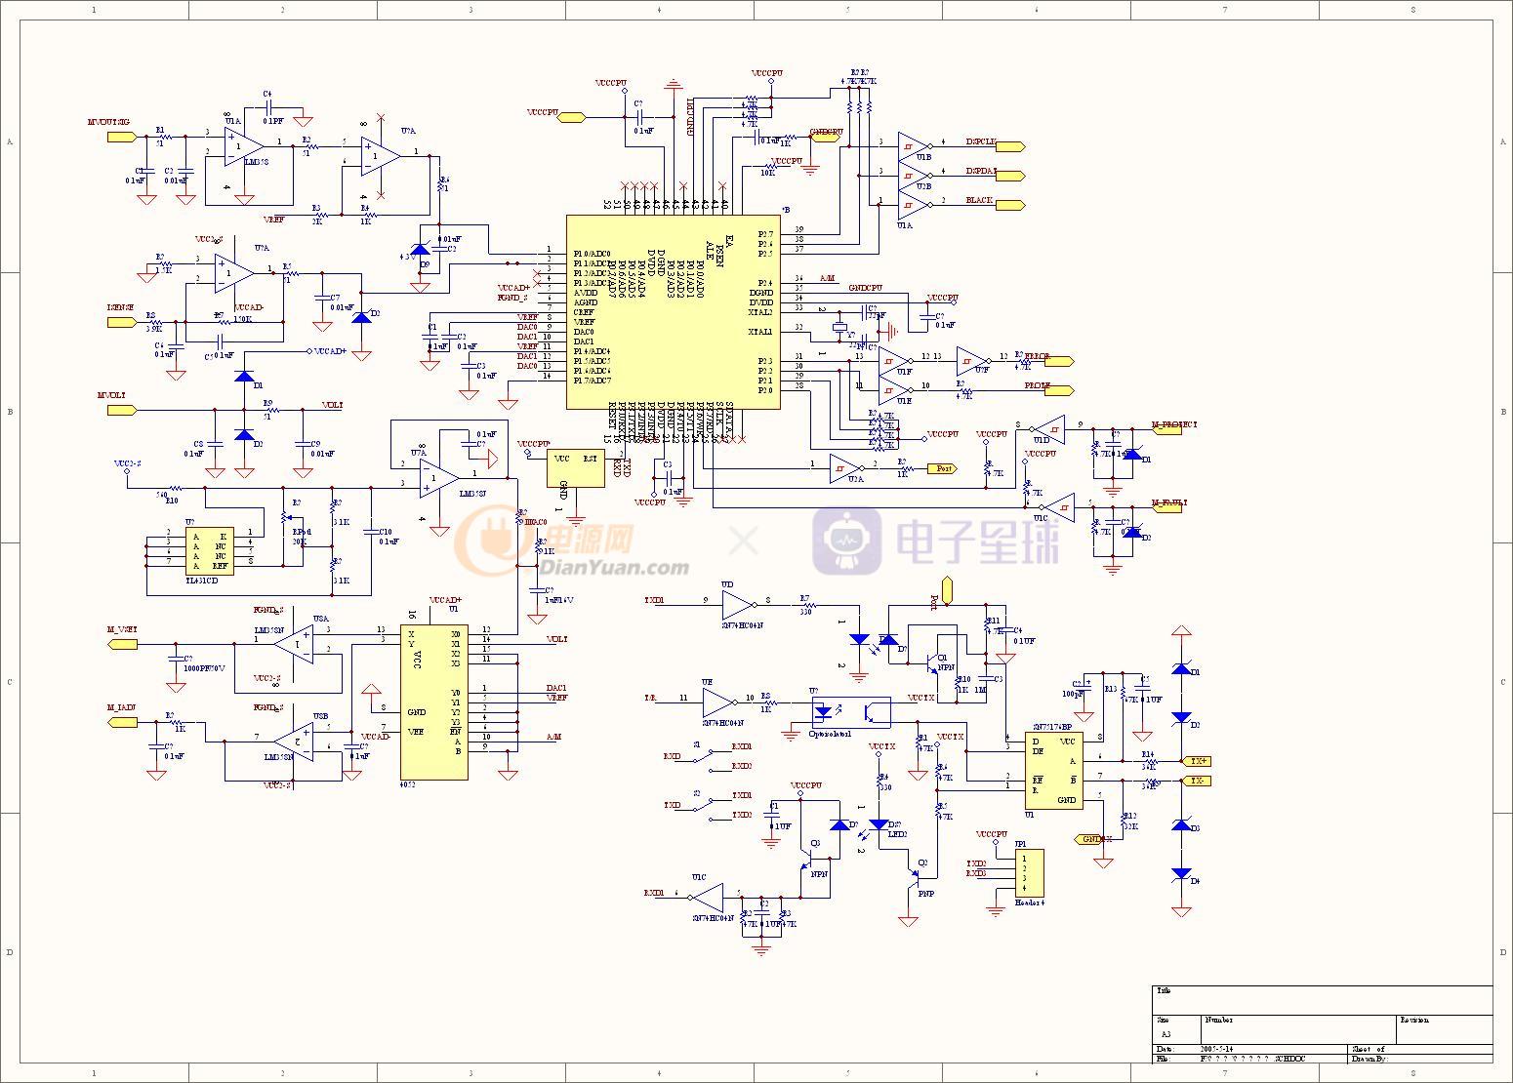Click the DSPDAT output port
The image size is (1513, 1083).
pyautogui.click(x=1010, y=177)
